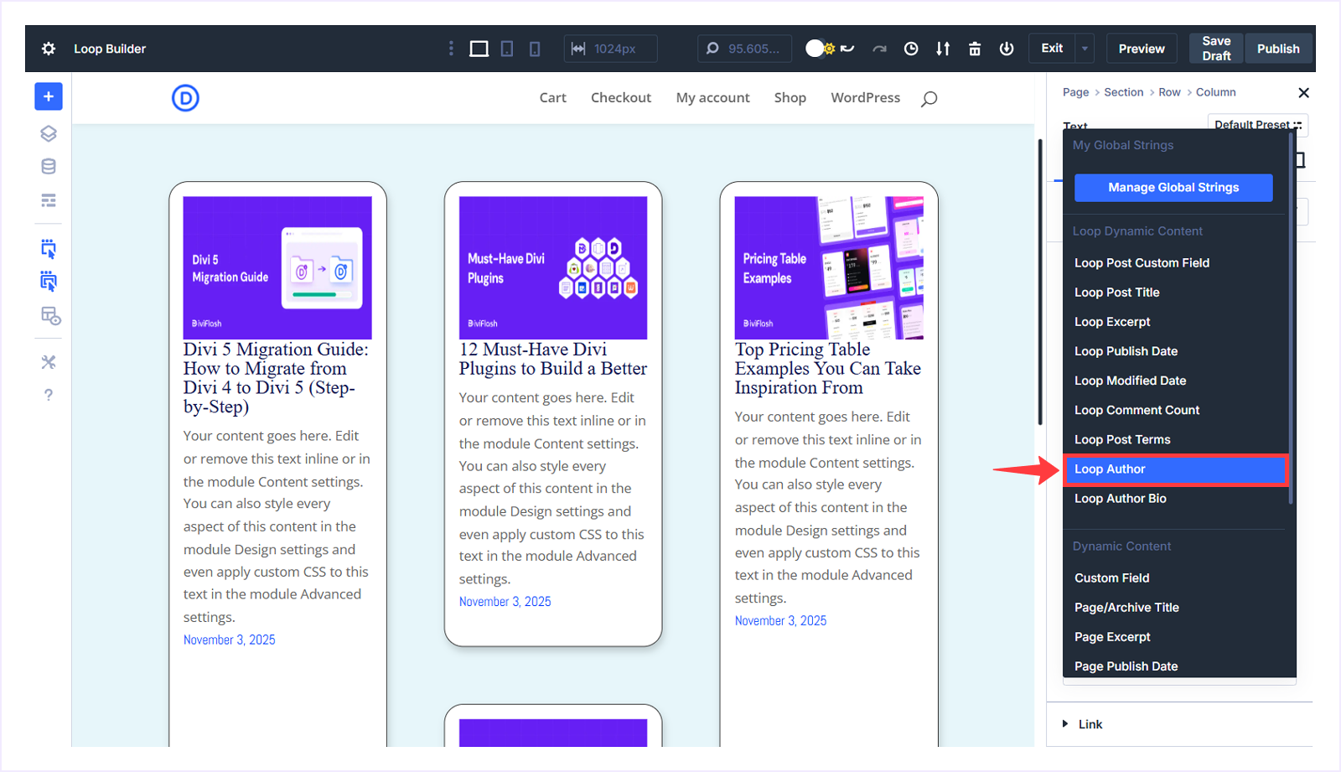
Task: Open the builder history clock icon
Action: [x=910, y=48]
